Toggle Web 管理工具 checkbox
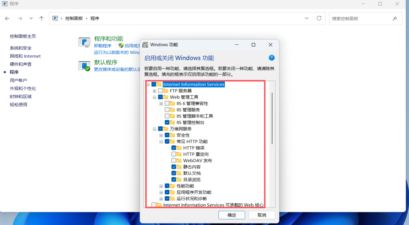 (x=161, y=97)
